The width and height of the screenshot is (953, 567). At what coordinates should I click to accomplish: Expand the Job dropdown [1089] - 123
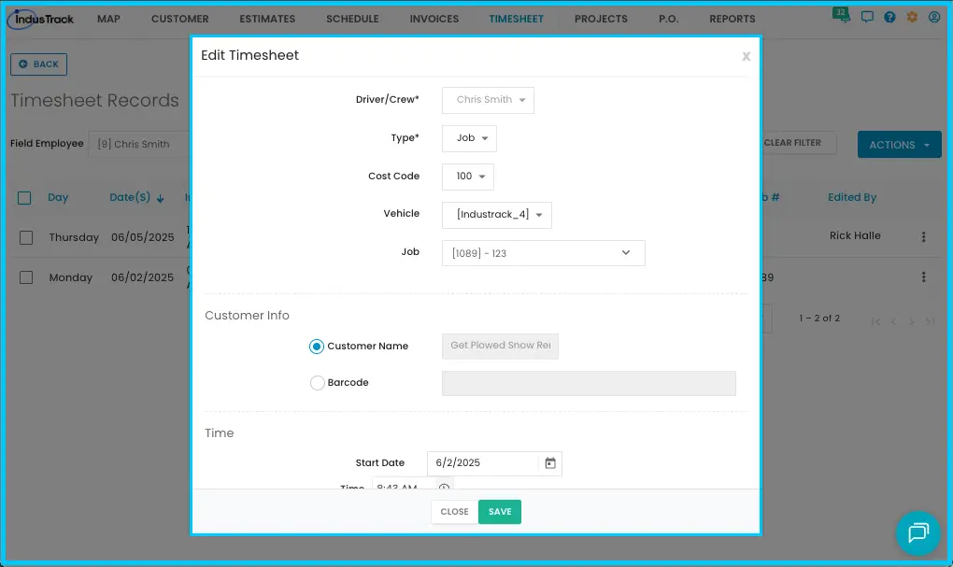pyautogui.click(x=544, y=253)
